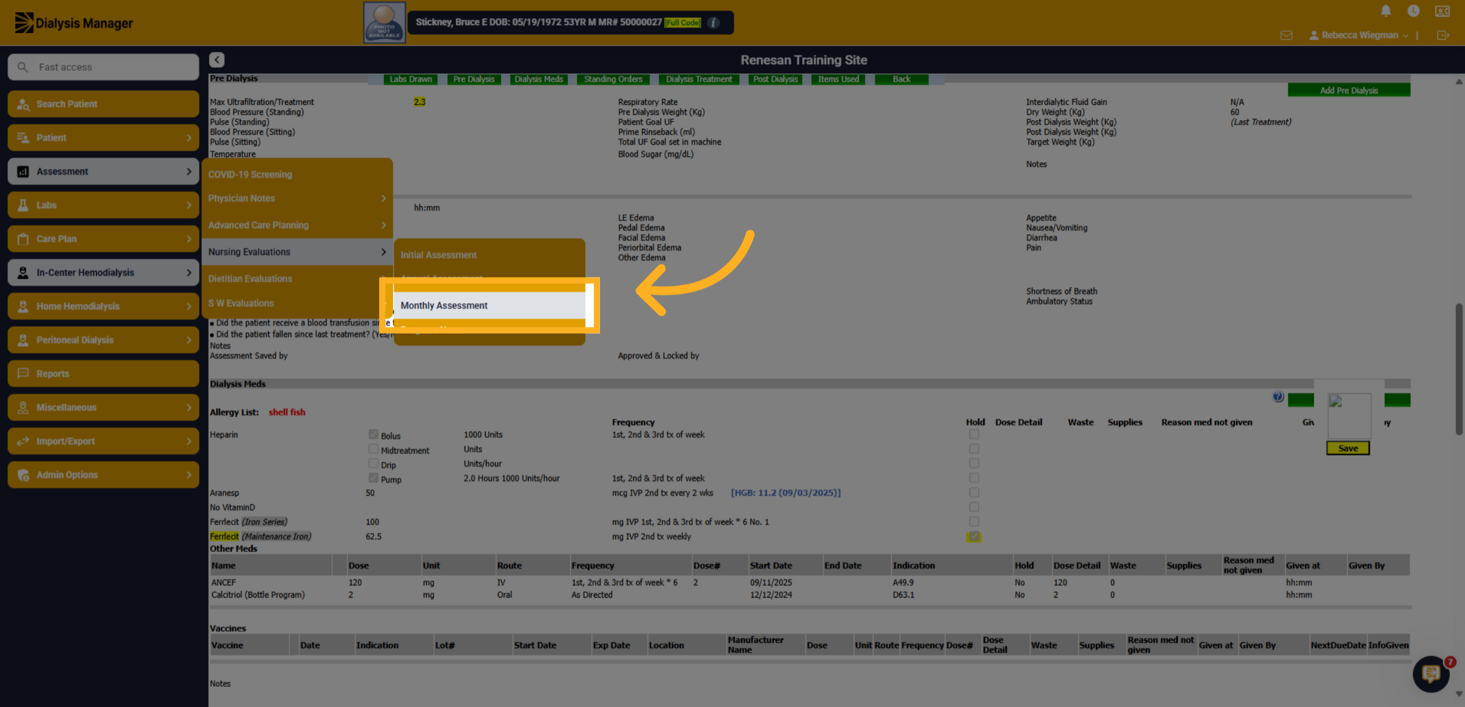Expand the Home Hemodialysis chevron

point(189,306)
